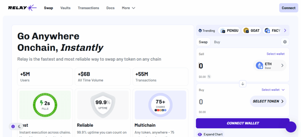301x137 pixels.
Task: Click the Reliable card heading
Action: (85, 125)
